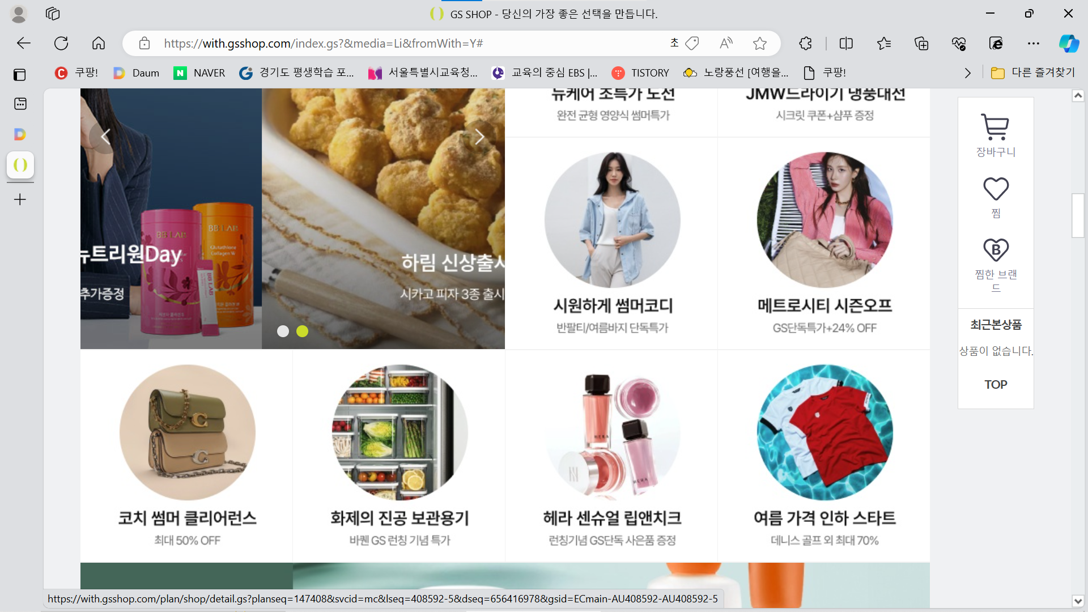This screenshot has width=1088, height=612.
Task: Add page to favorites with star icon
Action: coord(760,43)
